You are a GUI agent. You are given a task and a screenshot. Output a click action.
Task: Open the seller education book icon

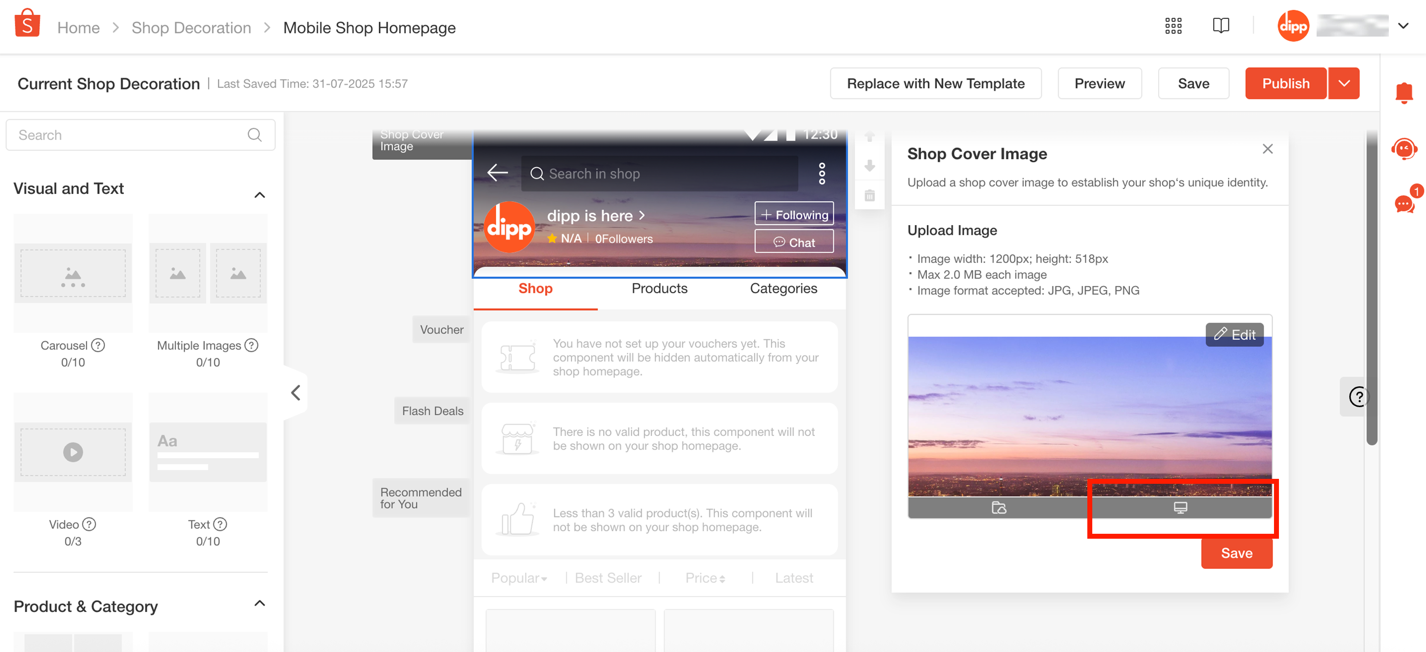tap(1221, 26)
